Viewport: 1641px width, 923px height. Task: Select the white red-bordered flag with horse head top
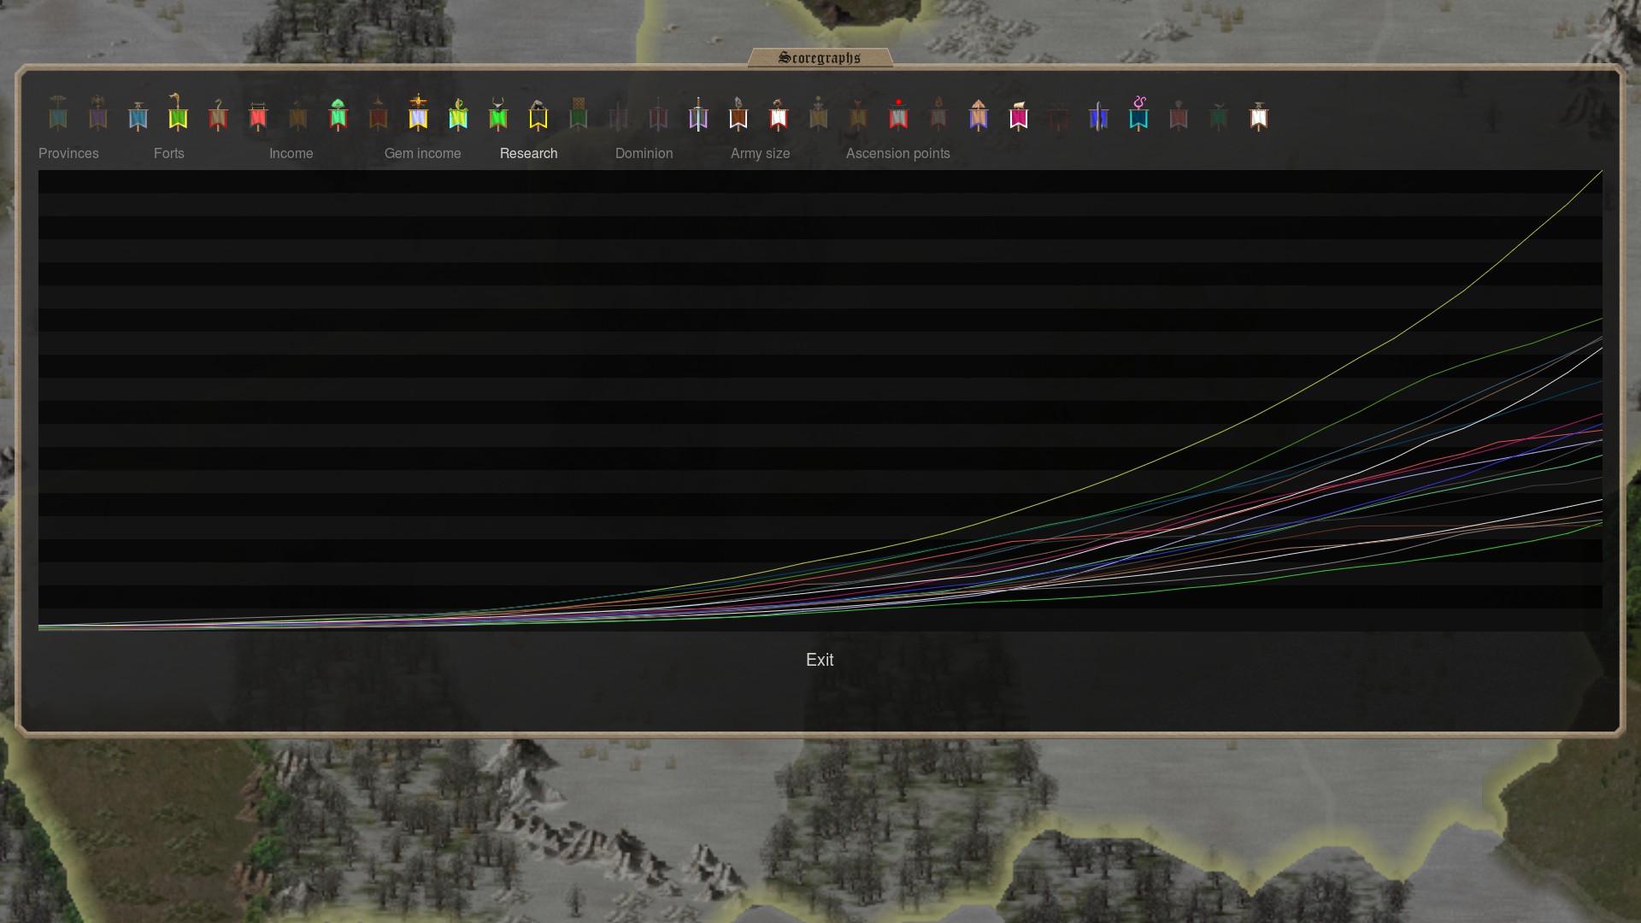(779, 114)
